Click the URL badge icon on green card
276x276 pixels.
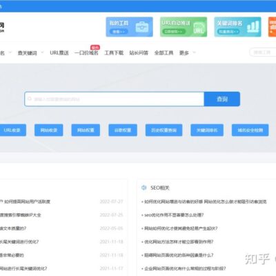click(x=198, y=28)
